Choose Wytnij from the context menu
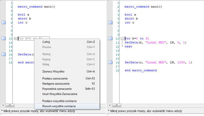 [67, 54]
